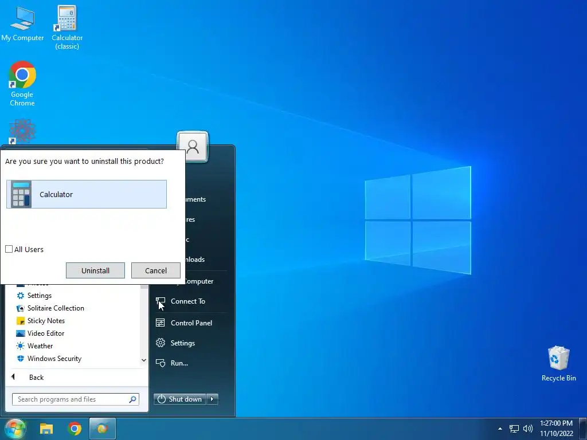587x440 pixels.
Task: Open Chrome from the taskbar
Action: 75,429
